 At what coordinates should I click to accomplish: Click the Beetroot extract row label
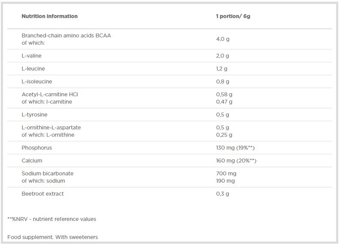click(x=42, y=194)
